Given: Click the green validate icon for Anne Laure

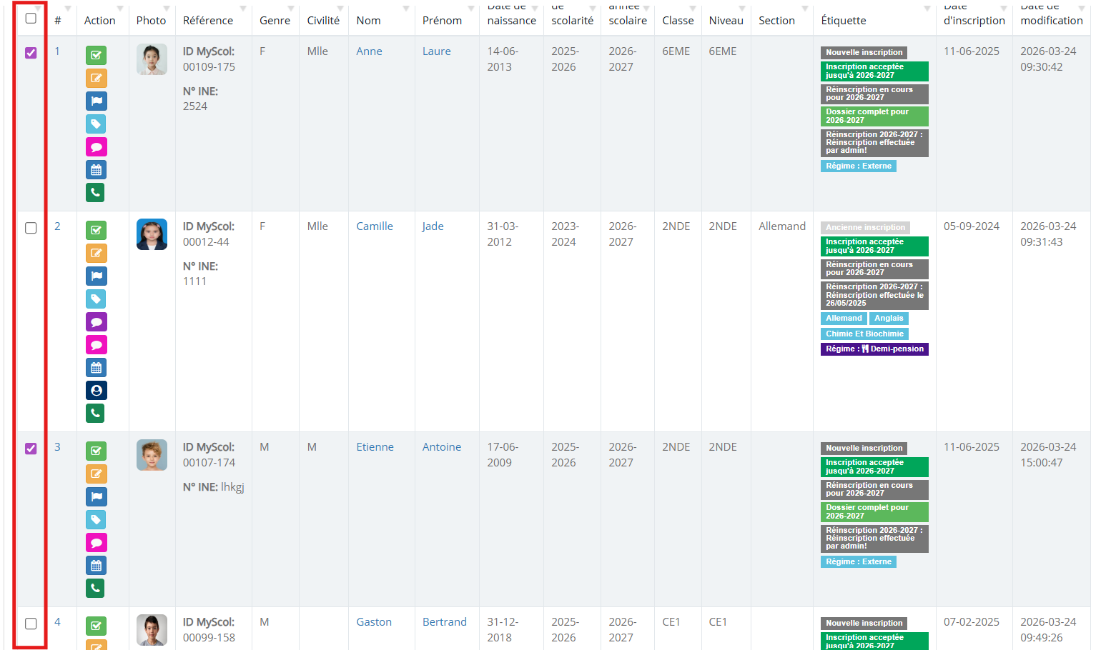Looking at the screenshot, I should (x=96, y=56).
